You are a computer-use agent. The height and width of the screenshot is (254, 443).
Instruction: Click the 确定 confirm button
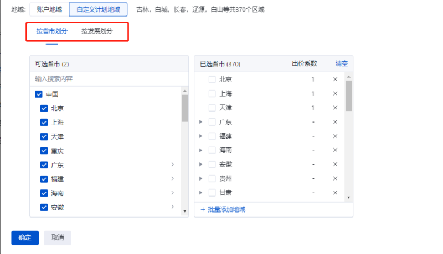tap(25, 237)
